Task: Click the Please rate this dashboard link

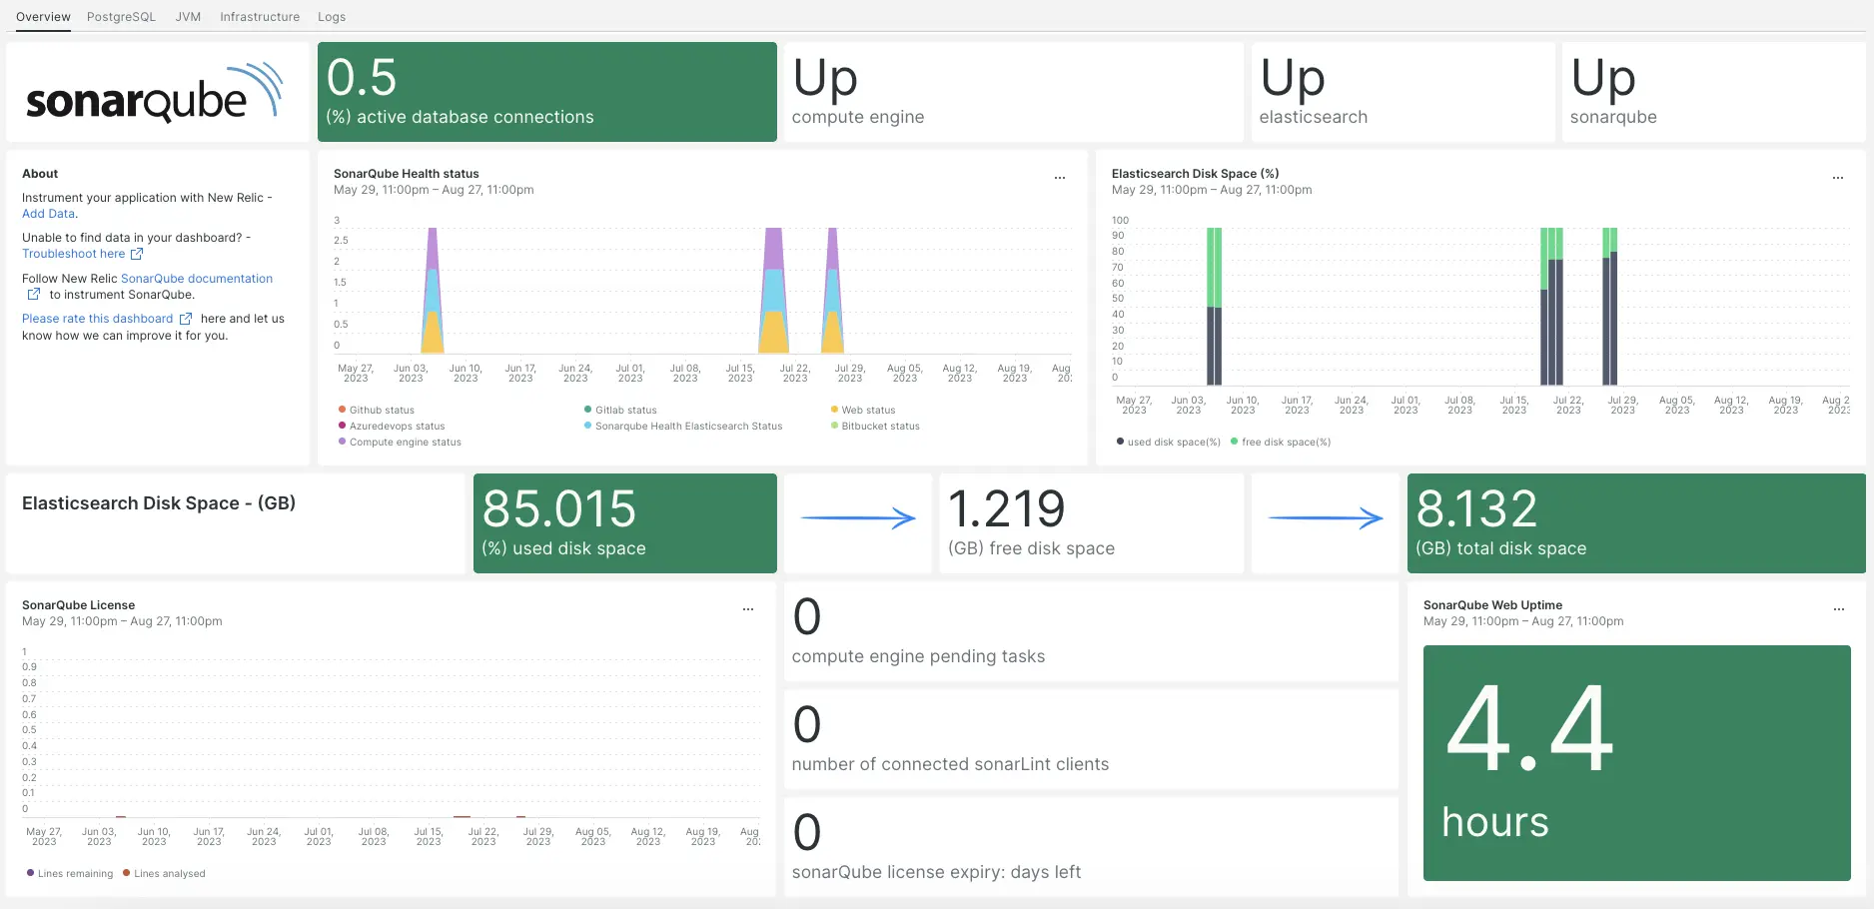Action: tap(97, 319)
